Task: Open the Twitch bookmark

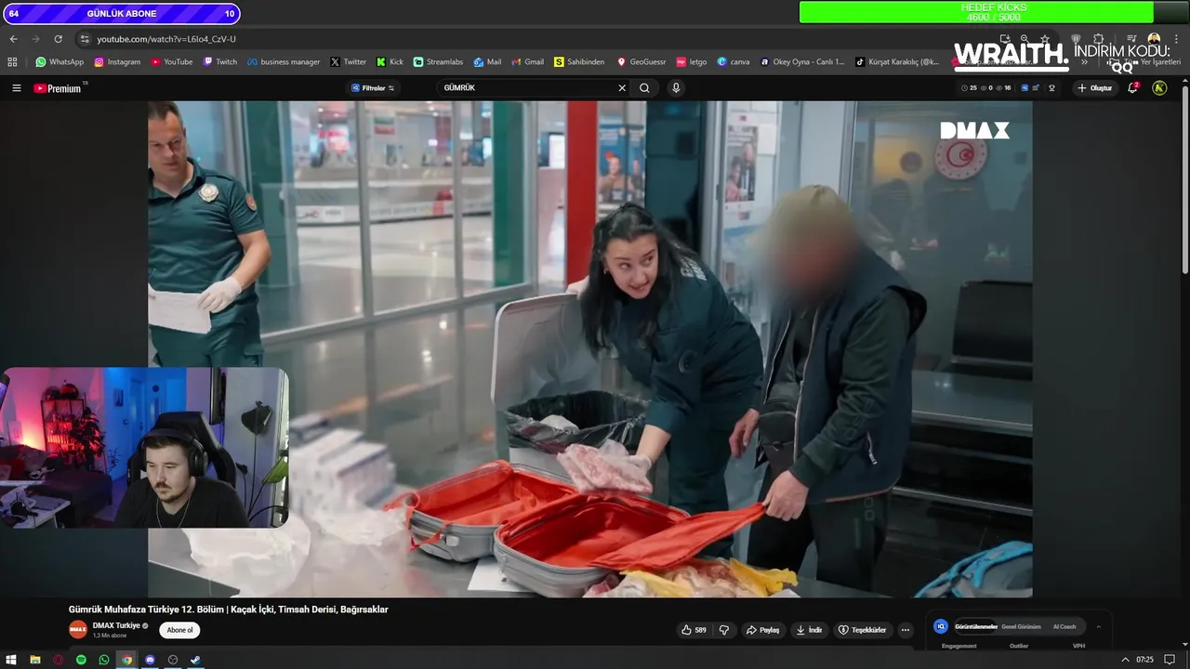Action: 219,62
